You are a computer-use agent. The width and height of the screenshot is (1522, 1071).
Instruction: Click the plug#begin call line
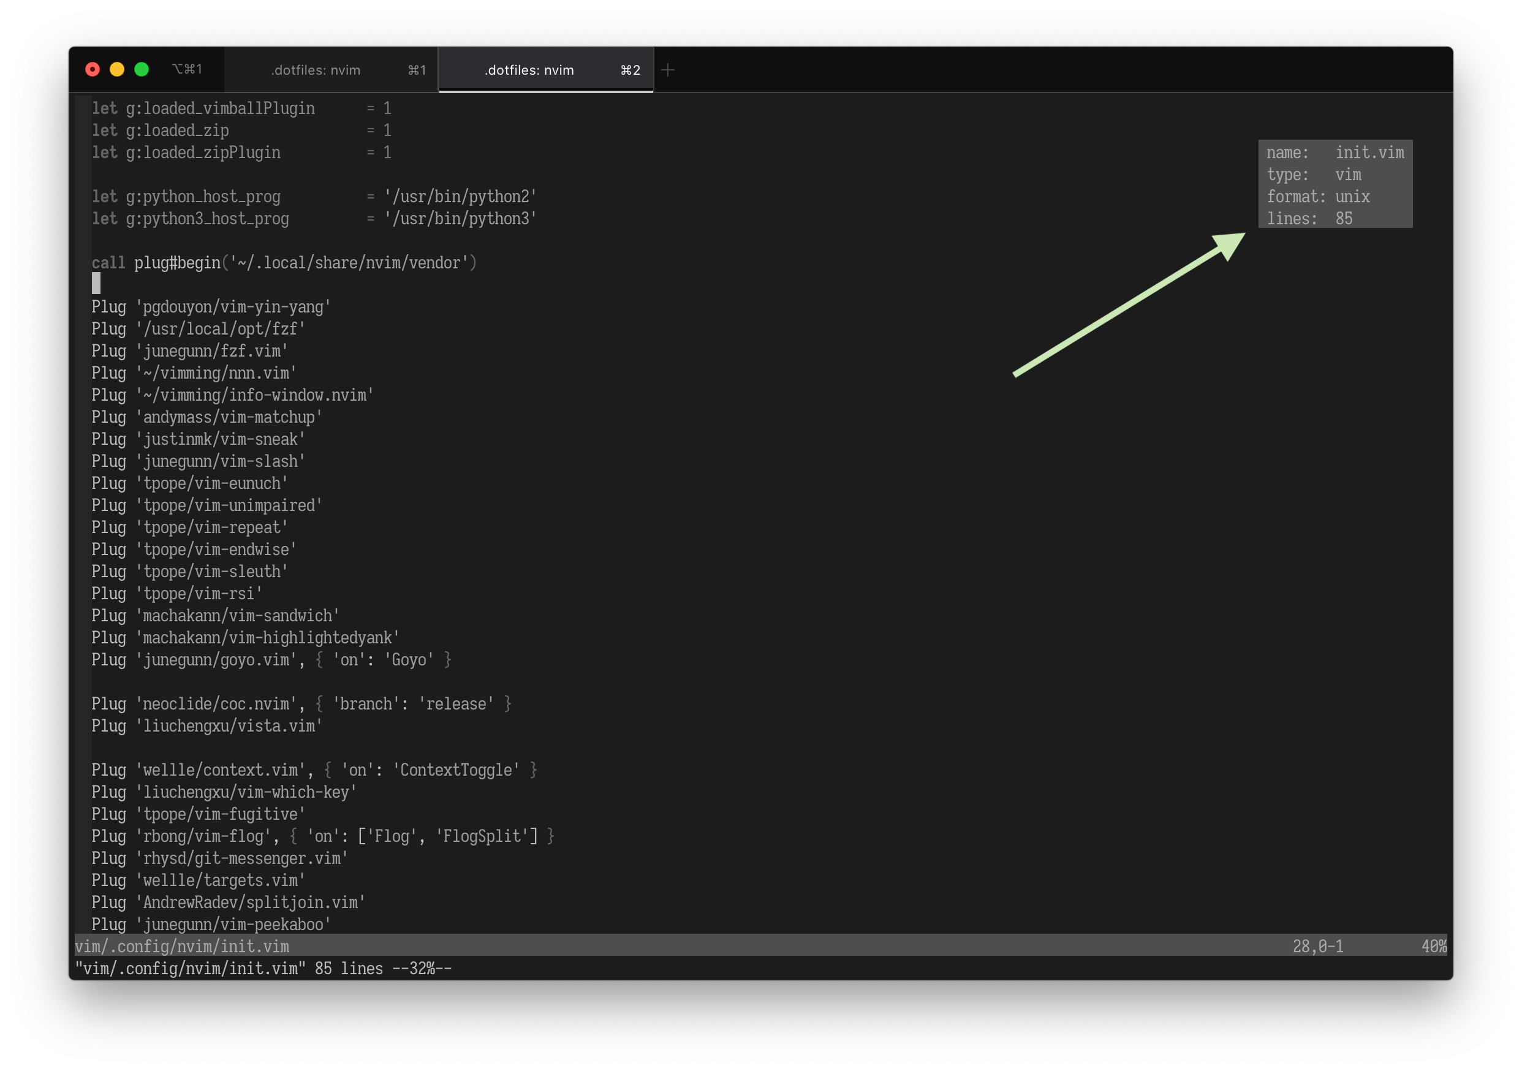[x=284, y=262]
